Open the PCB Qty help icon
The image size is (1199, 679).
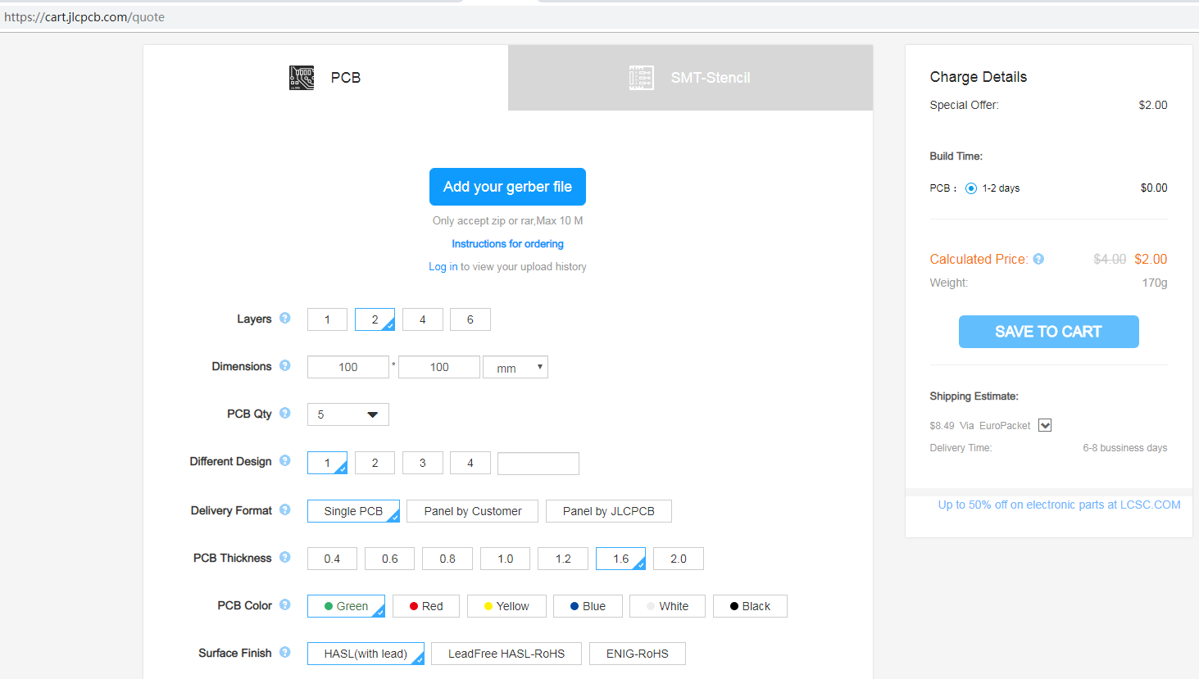[284, 413]
